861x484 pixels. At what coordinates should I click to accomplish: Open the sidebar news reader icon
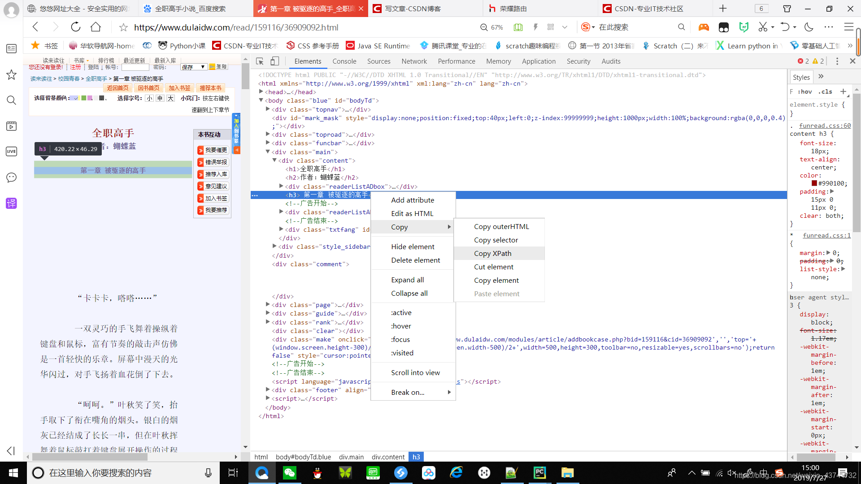[11, 48]
